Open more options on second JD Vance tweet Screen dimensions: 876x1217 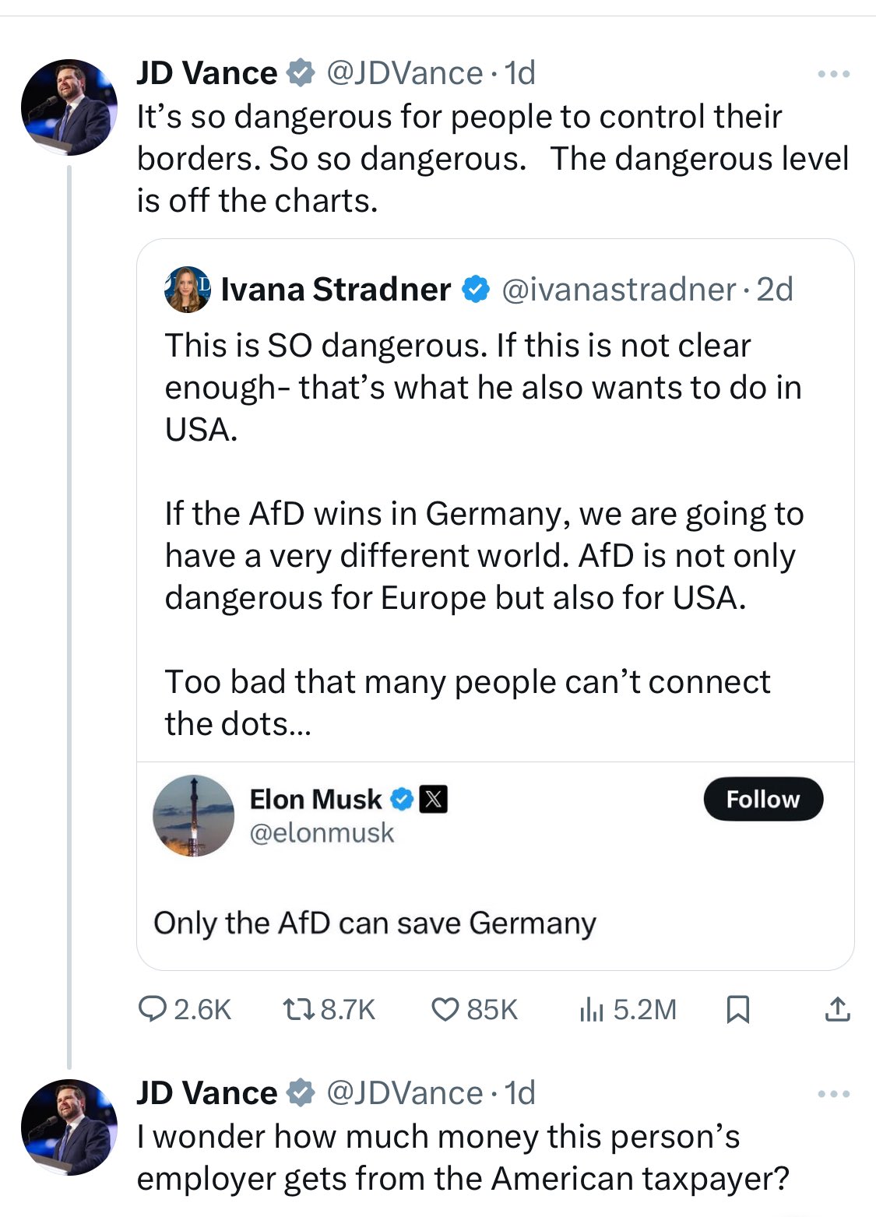[834, 1094]
